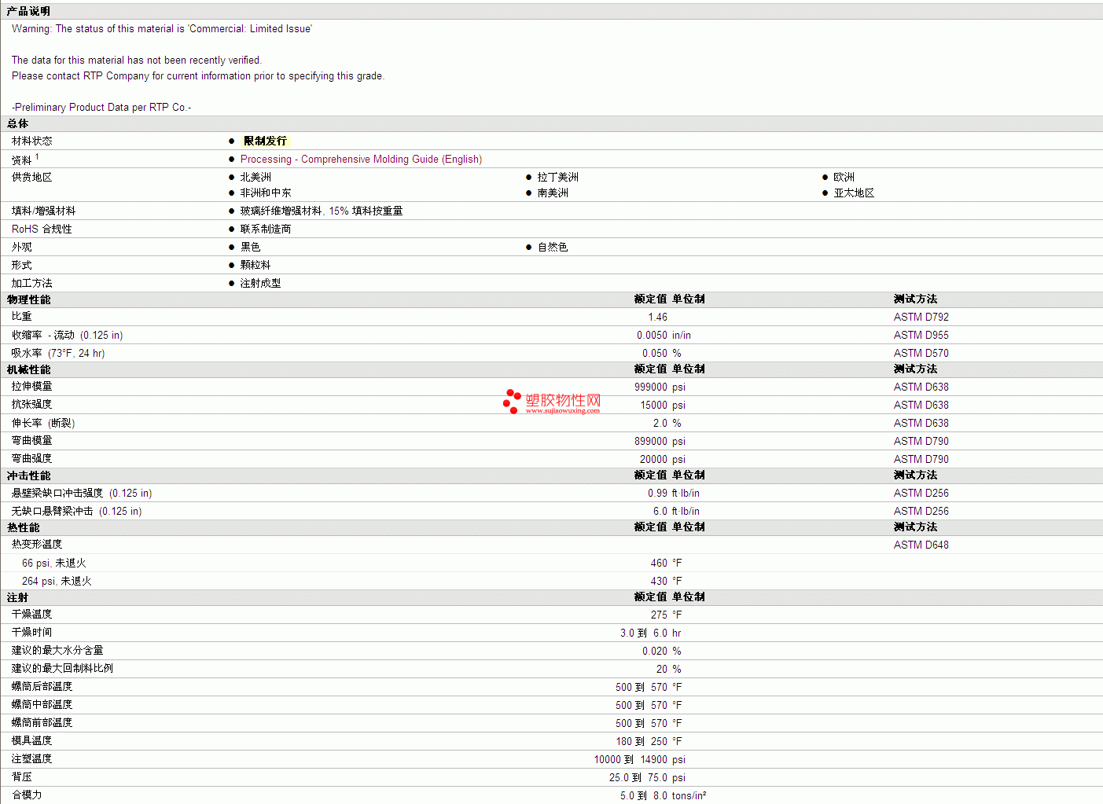The image size is (1103, 804).
Task: Click the 注射成型 processing method value
Action: tap(260, 283)
